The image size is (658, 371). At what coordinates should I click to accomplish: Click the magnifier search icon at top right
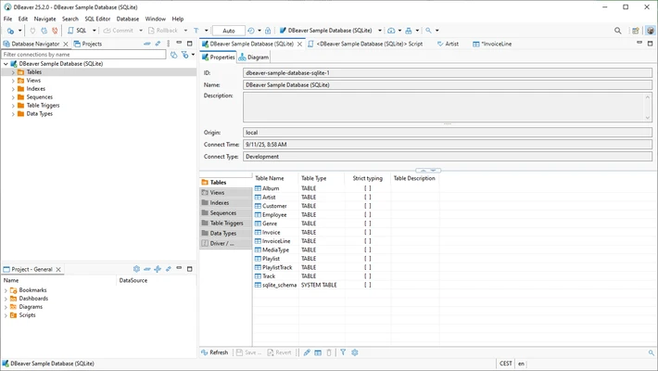point(618,31)
